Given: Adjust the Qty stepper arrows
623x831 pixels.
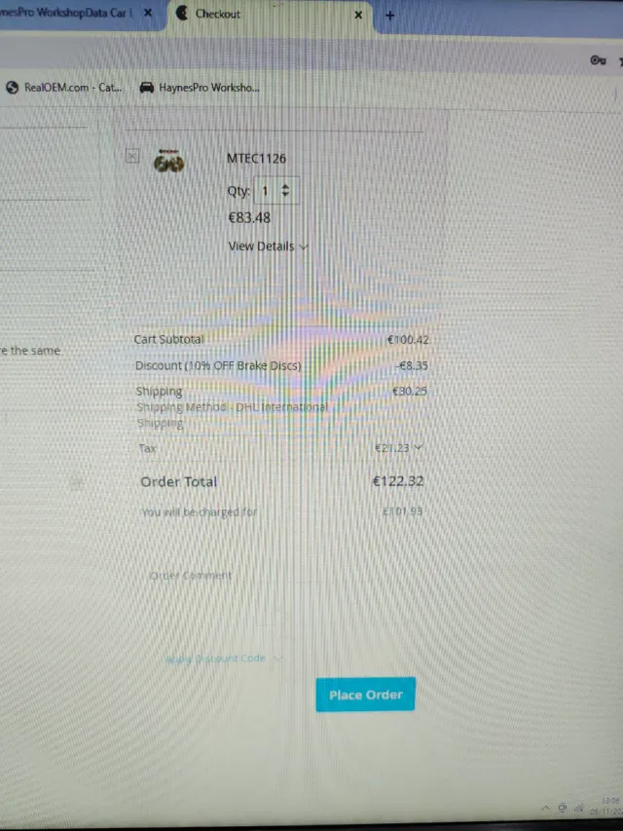Looking at the screenshot, I should pos(285,190).
